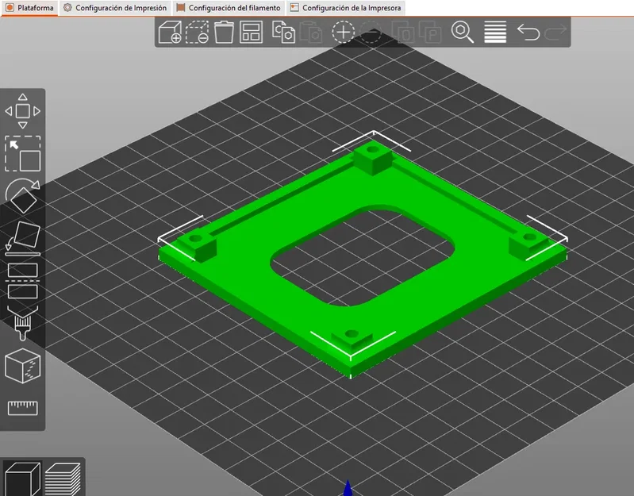The width and height of the screenshot is (634, 496).
Task: Select the Move tool
Action: click(x=23, y=111)
